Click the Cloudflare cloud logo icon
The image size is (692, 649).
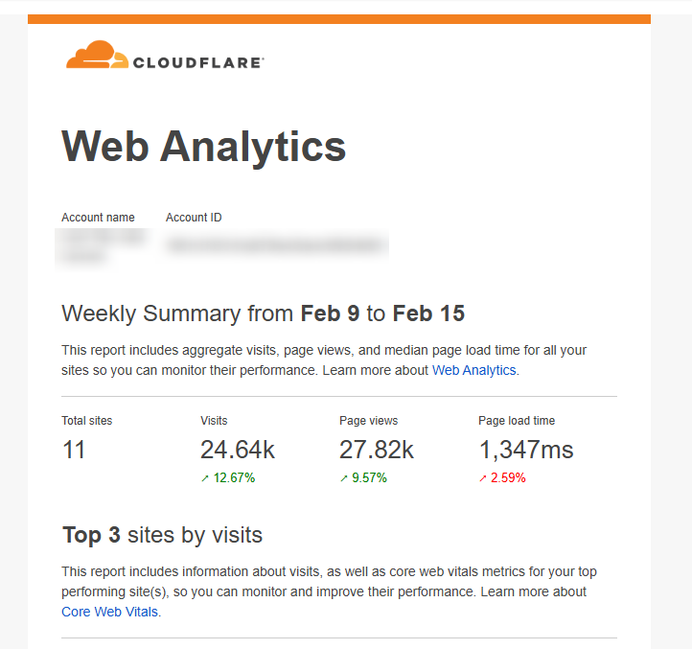(x=96, y=56)
